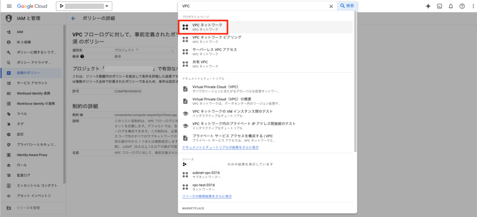Click the gear icon beside 設定
The height and width of the screenshot is (217, 477).
coord(9,134)
